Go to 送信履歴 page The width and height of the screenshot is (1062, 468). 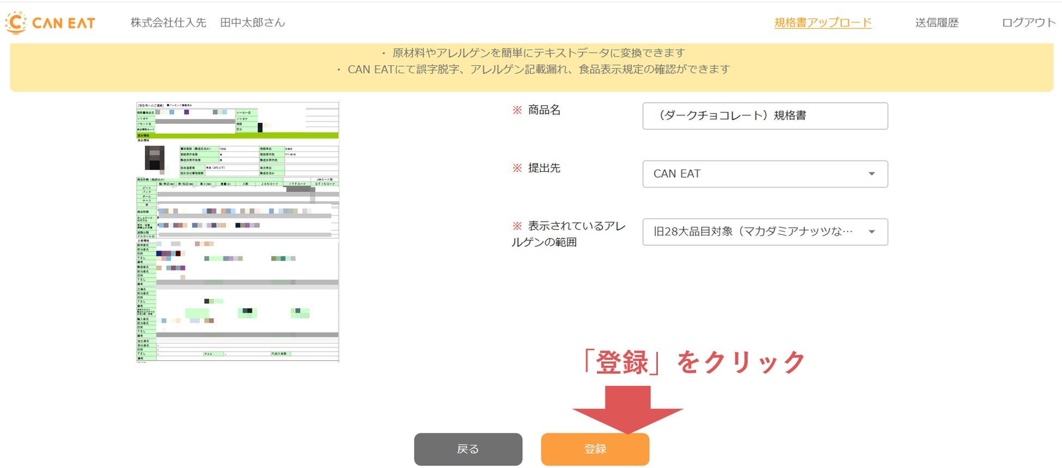(937, 23)
